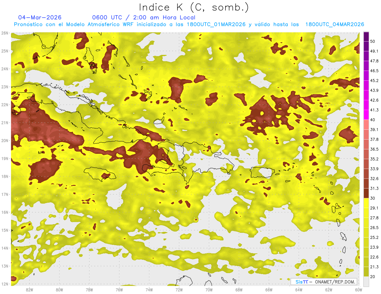Click the "24N" latitude label
Screen dimensions: 381x294
(x=5, y=69)
